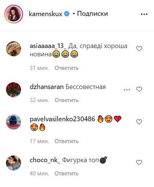
Task: Reply to choco_nk_ comment
Action: pyautogui.click(x=66, y=173)
